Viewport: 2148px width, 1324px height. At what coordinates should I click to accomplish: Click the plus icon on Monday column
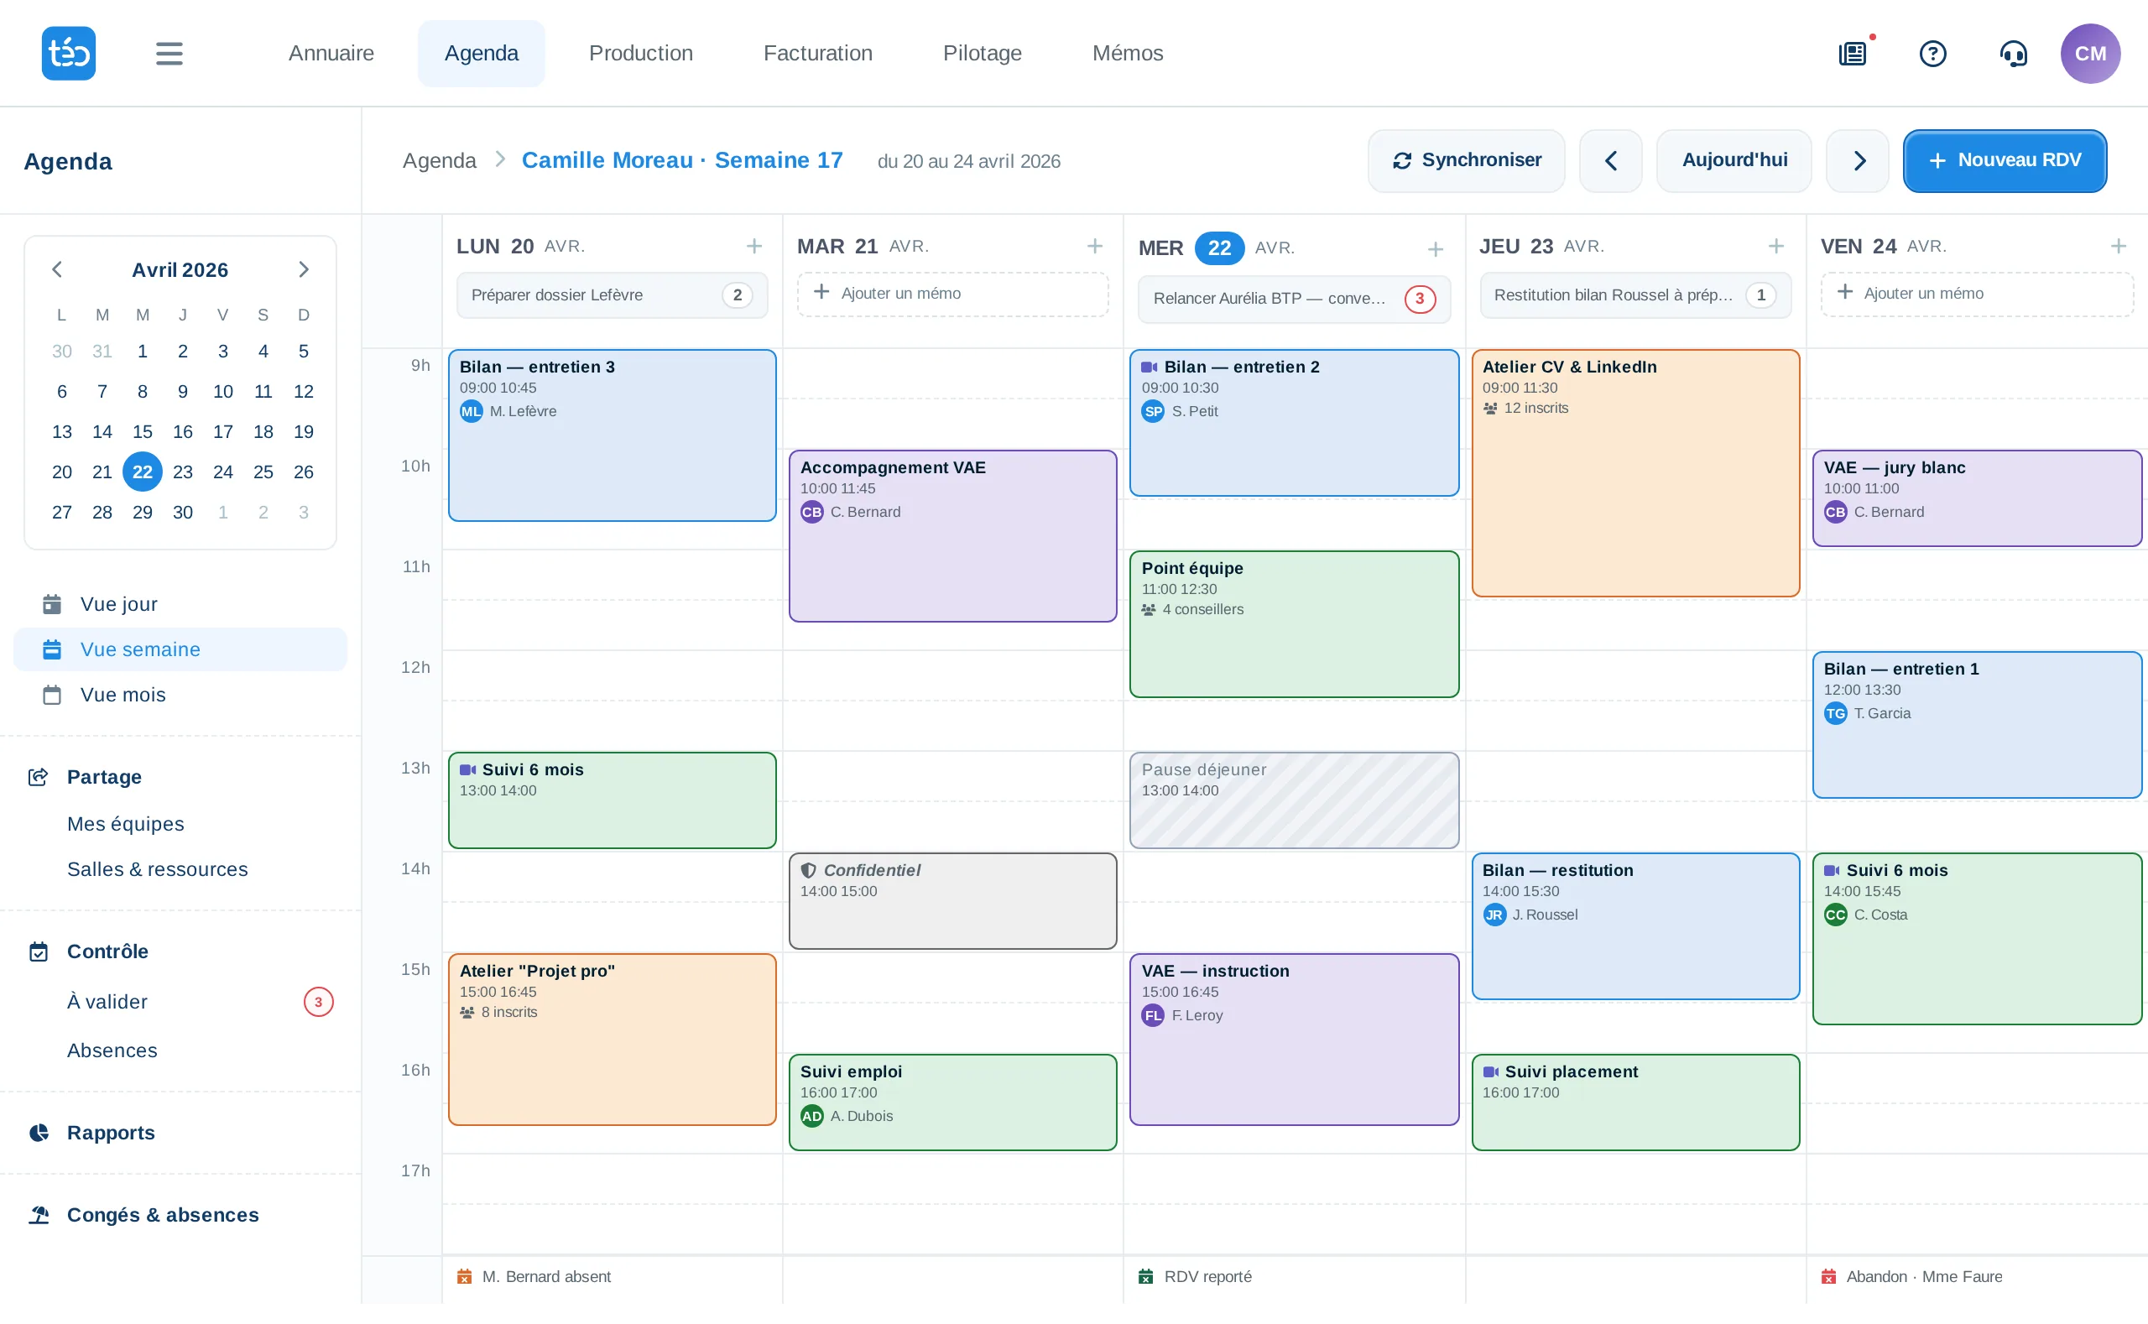[754, 246]
